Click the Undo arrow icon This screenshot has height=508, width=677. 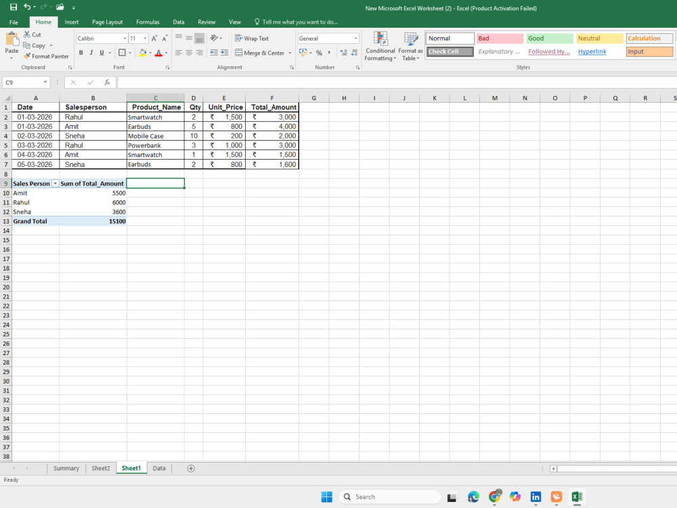27,7
